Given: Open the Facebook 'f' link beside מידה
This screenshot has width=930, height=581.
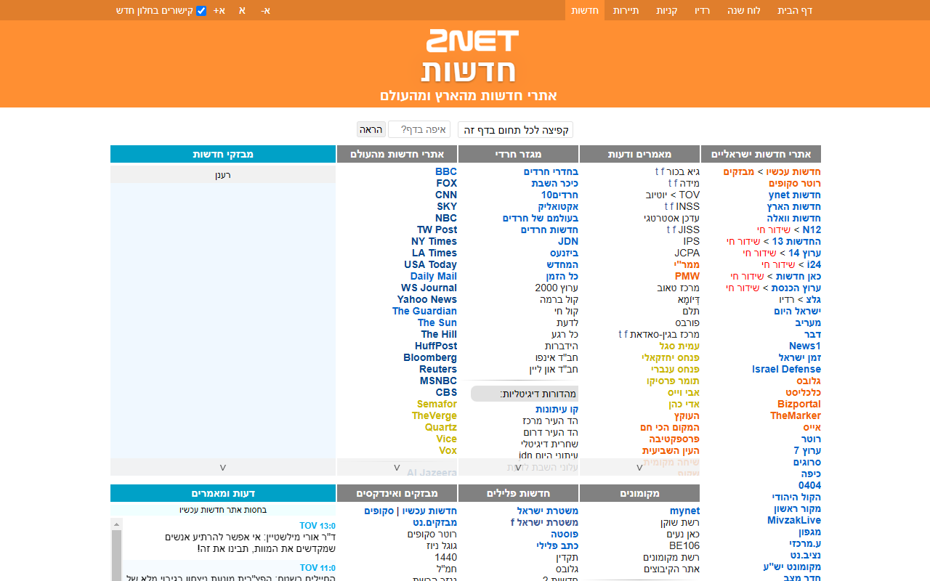Looking at the screenshot, I should [676, 184].
